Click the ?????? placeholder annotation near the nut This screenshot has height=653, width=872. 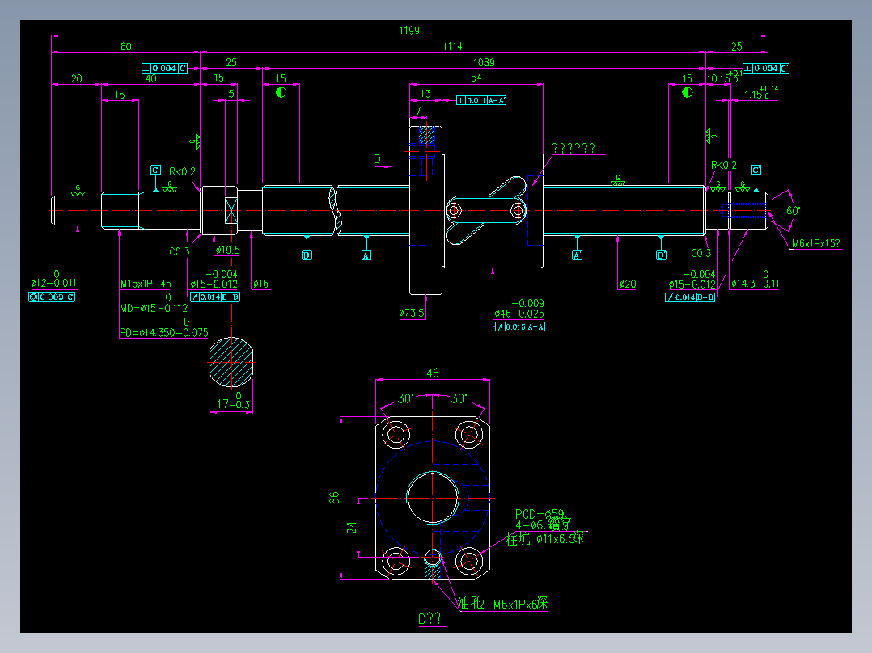pyautogui.click(x=574, y=148)
